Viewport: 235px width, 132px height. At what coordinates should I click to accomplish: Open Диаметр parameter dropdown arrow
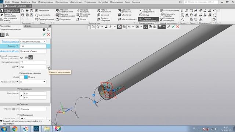[17, 46]
